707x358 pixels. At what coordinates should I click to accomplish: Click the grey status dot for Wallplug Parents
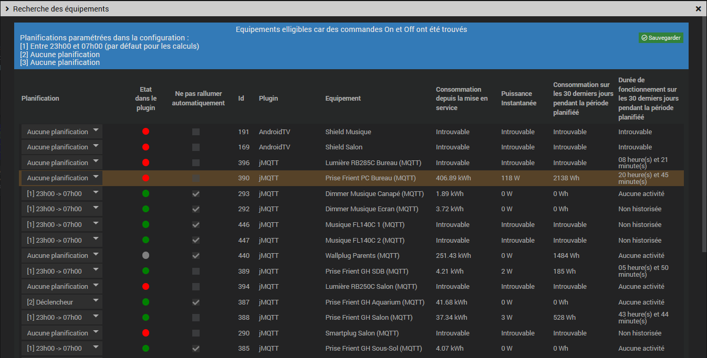pos(146,255)
